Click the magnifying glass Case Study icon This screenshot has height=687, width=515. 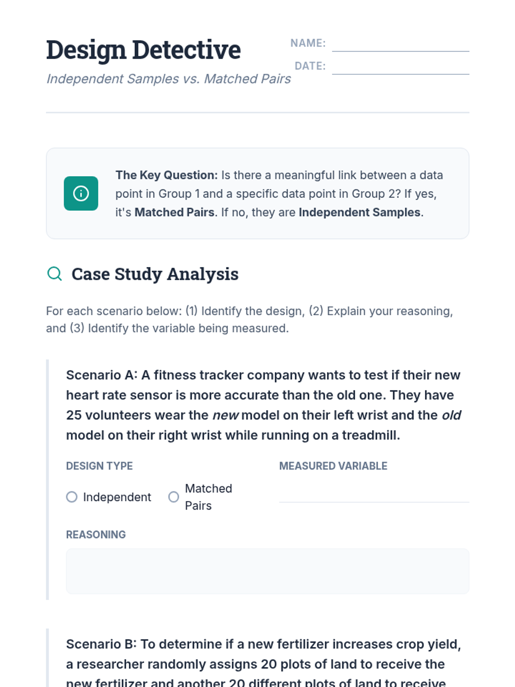[55, 274]
